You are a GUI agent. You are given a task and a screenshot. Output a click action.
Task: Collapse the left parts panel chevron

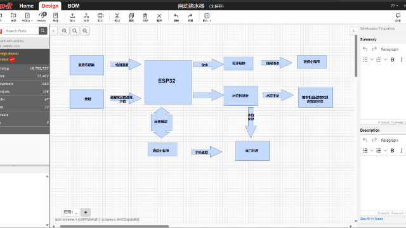pos(53,31)
